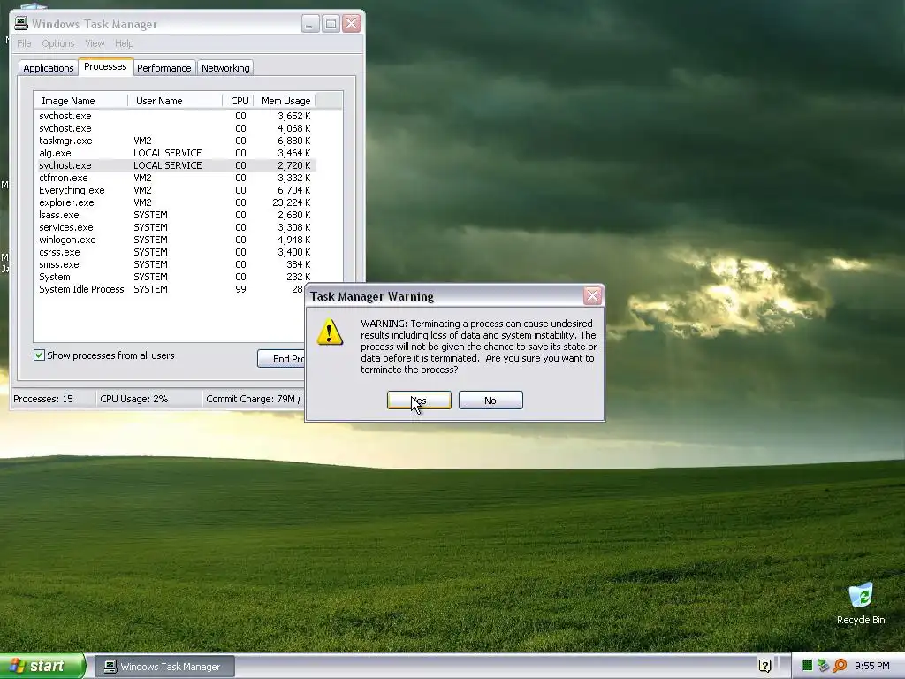Click the highlighted svchost.exe LOCAL SERVICE row
The width and height of the screenshot is (905, 679).
pyautogui.click(x=176, y=165)
